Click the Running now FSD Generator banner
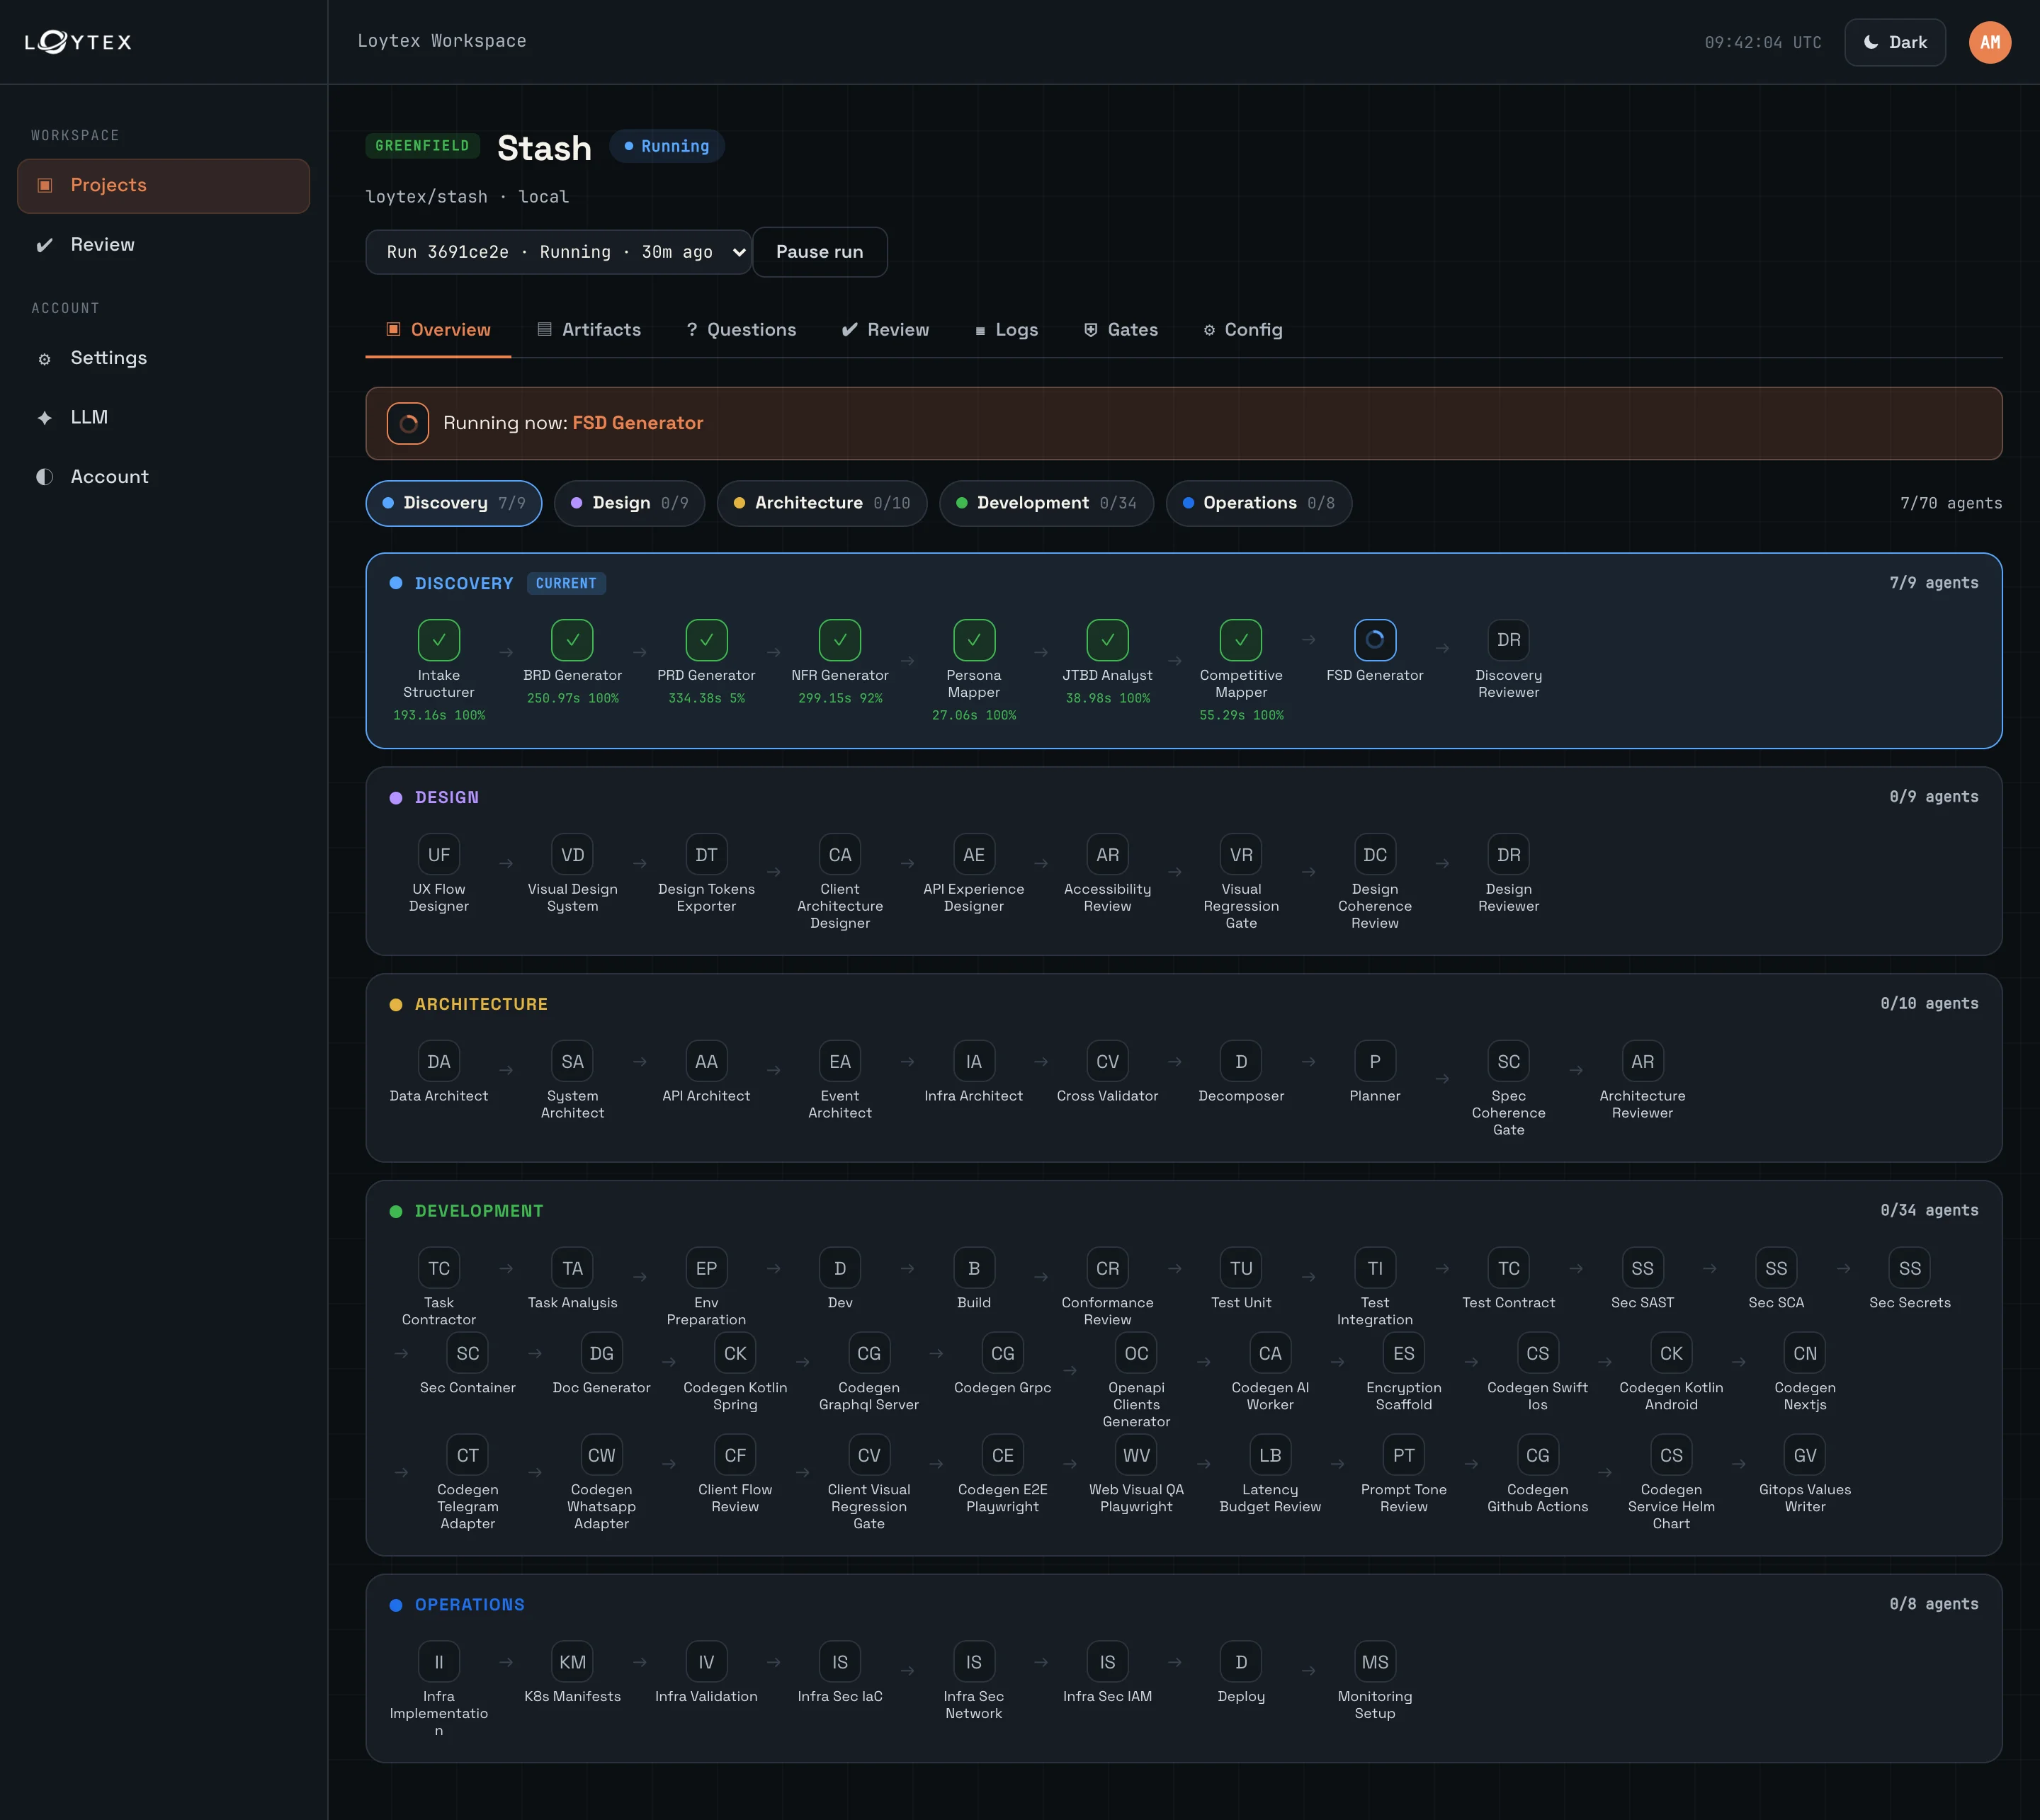The width and height of the screenshot is (2040, 1820). (1184, 423)
